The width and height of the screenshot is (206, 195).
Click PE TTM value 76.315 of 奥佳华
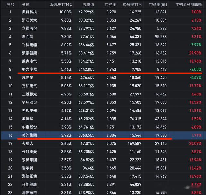136,119
